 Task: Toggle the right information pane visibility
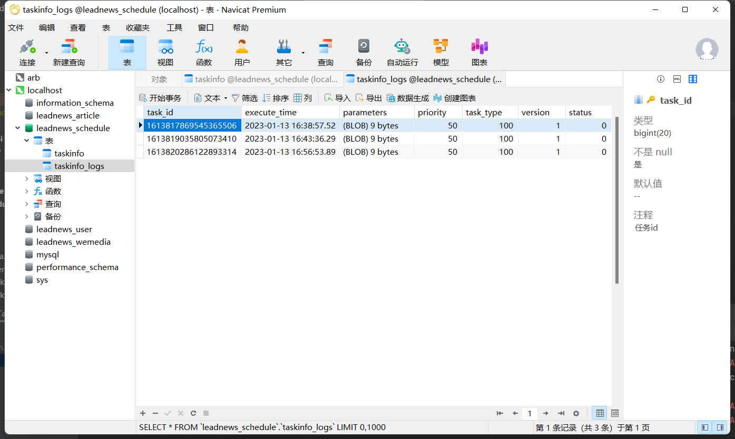pos(720,427)
